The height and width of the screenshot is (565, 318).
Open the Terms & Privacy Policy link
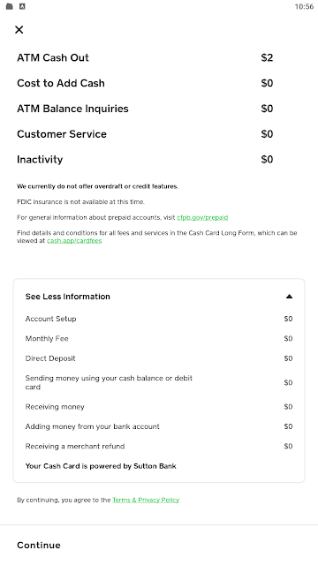[146, 500]
